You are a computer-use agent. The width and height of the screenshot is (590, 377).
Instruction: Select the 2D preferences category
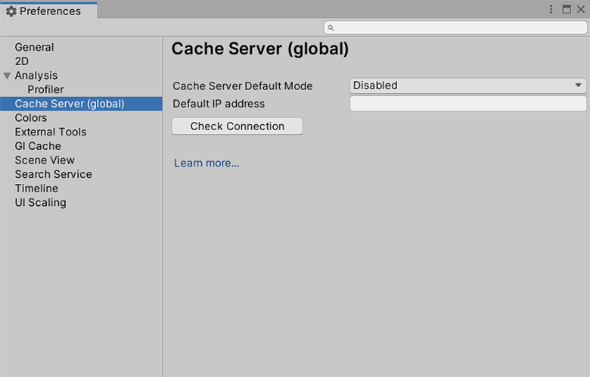(x=21, y=61)
